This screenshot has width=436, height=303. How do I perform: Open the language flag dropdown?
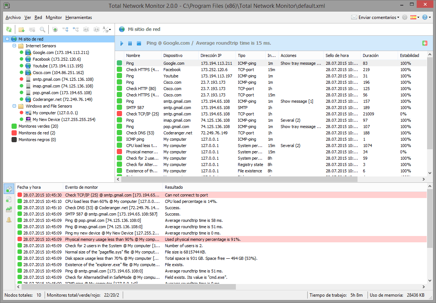tap(414, 17)
